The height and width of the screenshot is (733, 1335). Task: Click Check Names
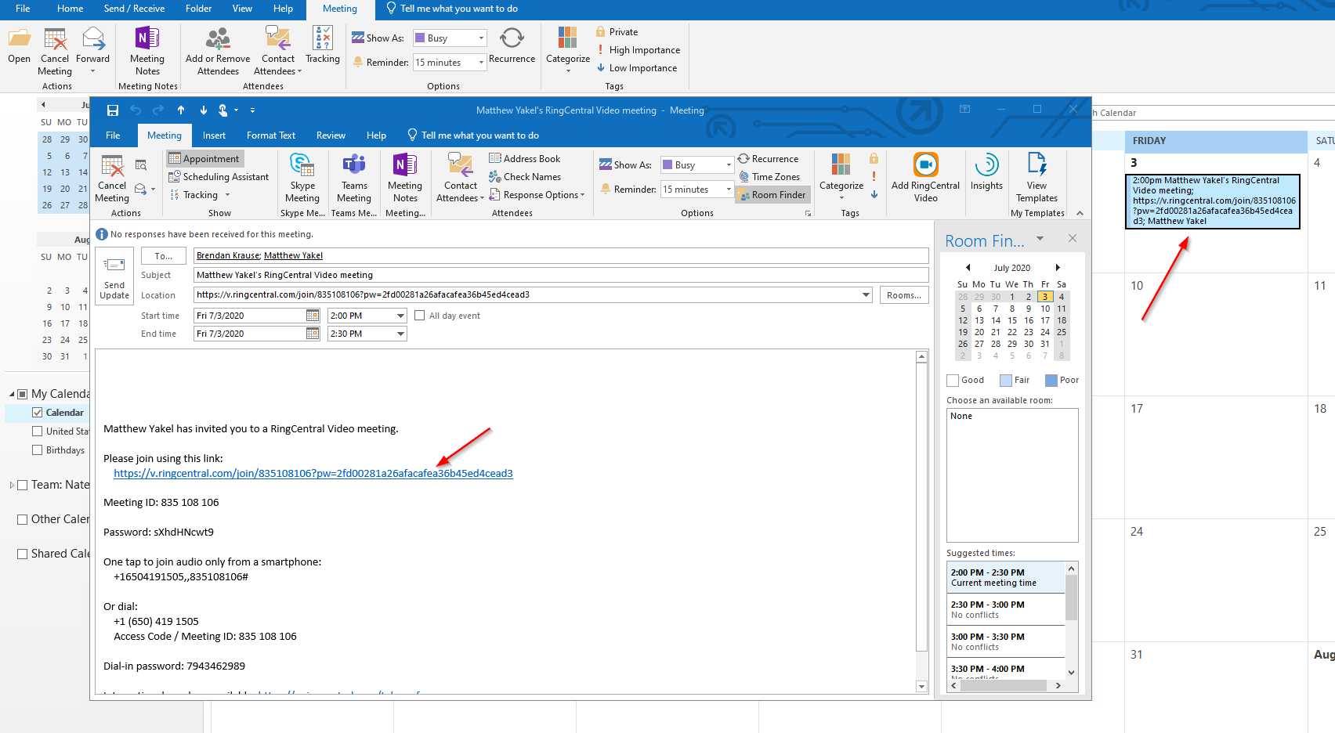click(x=525, y=177)
